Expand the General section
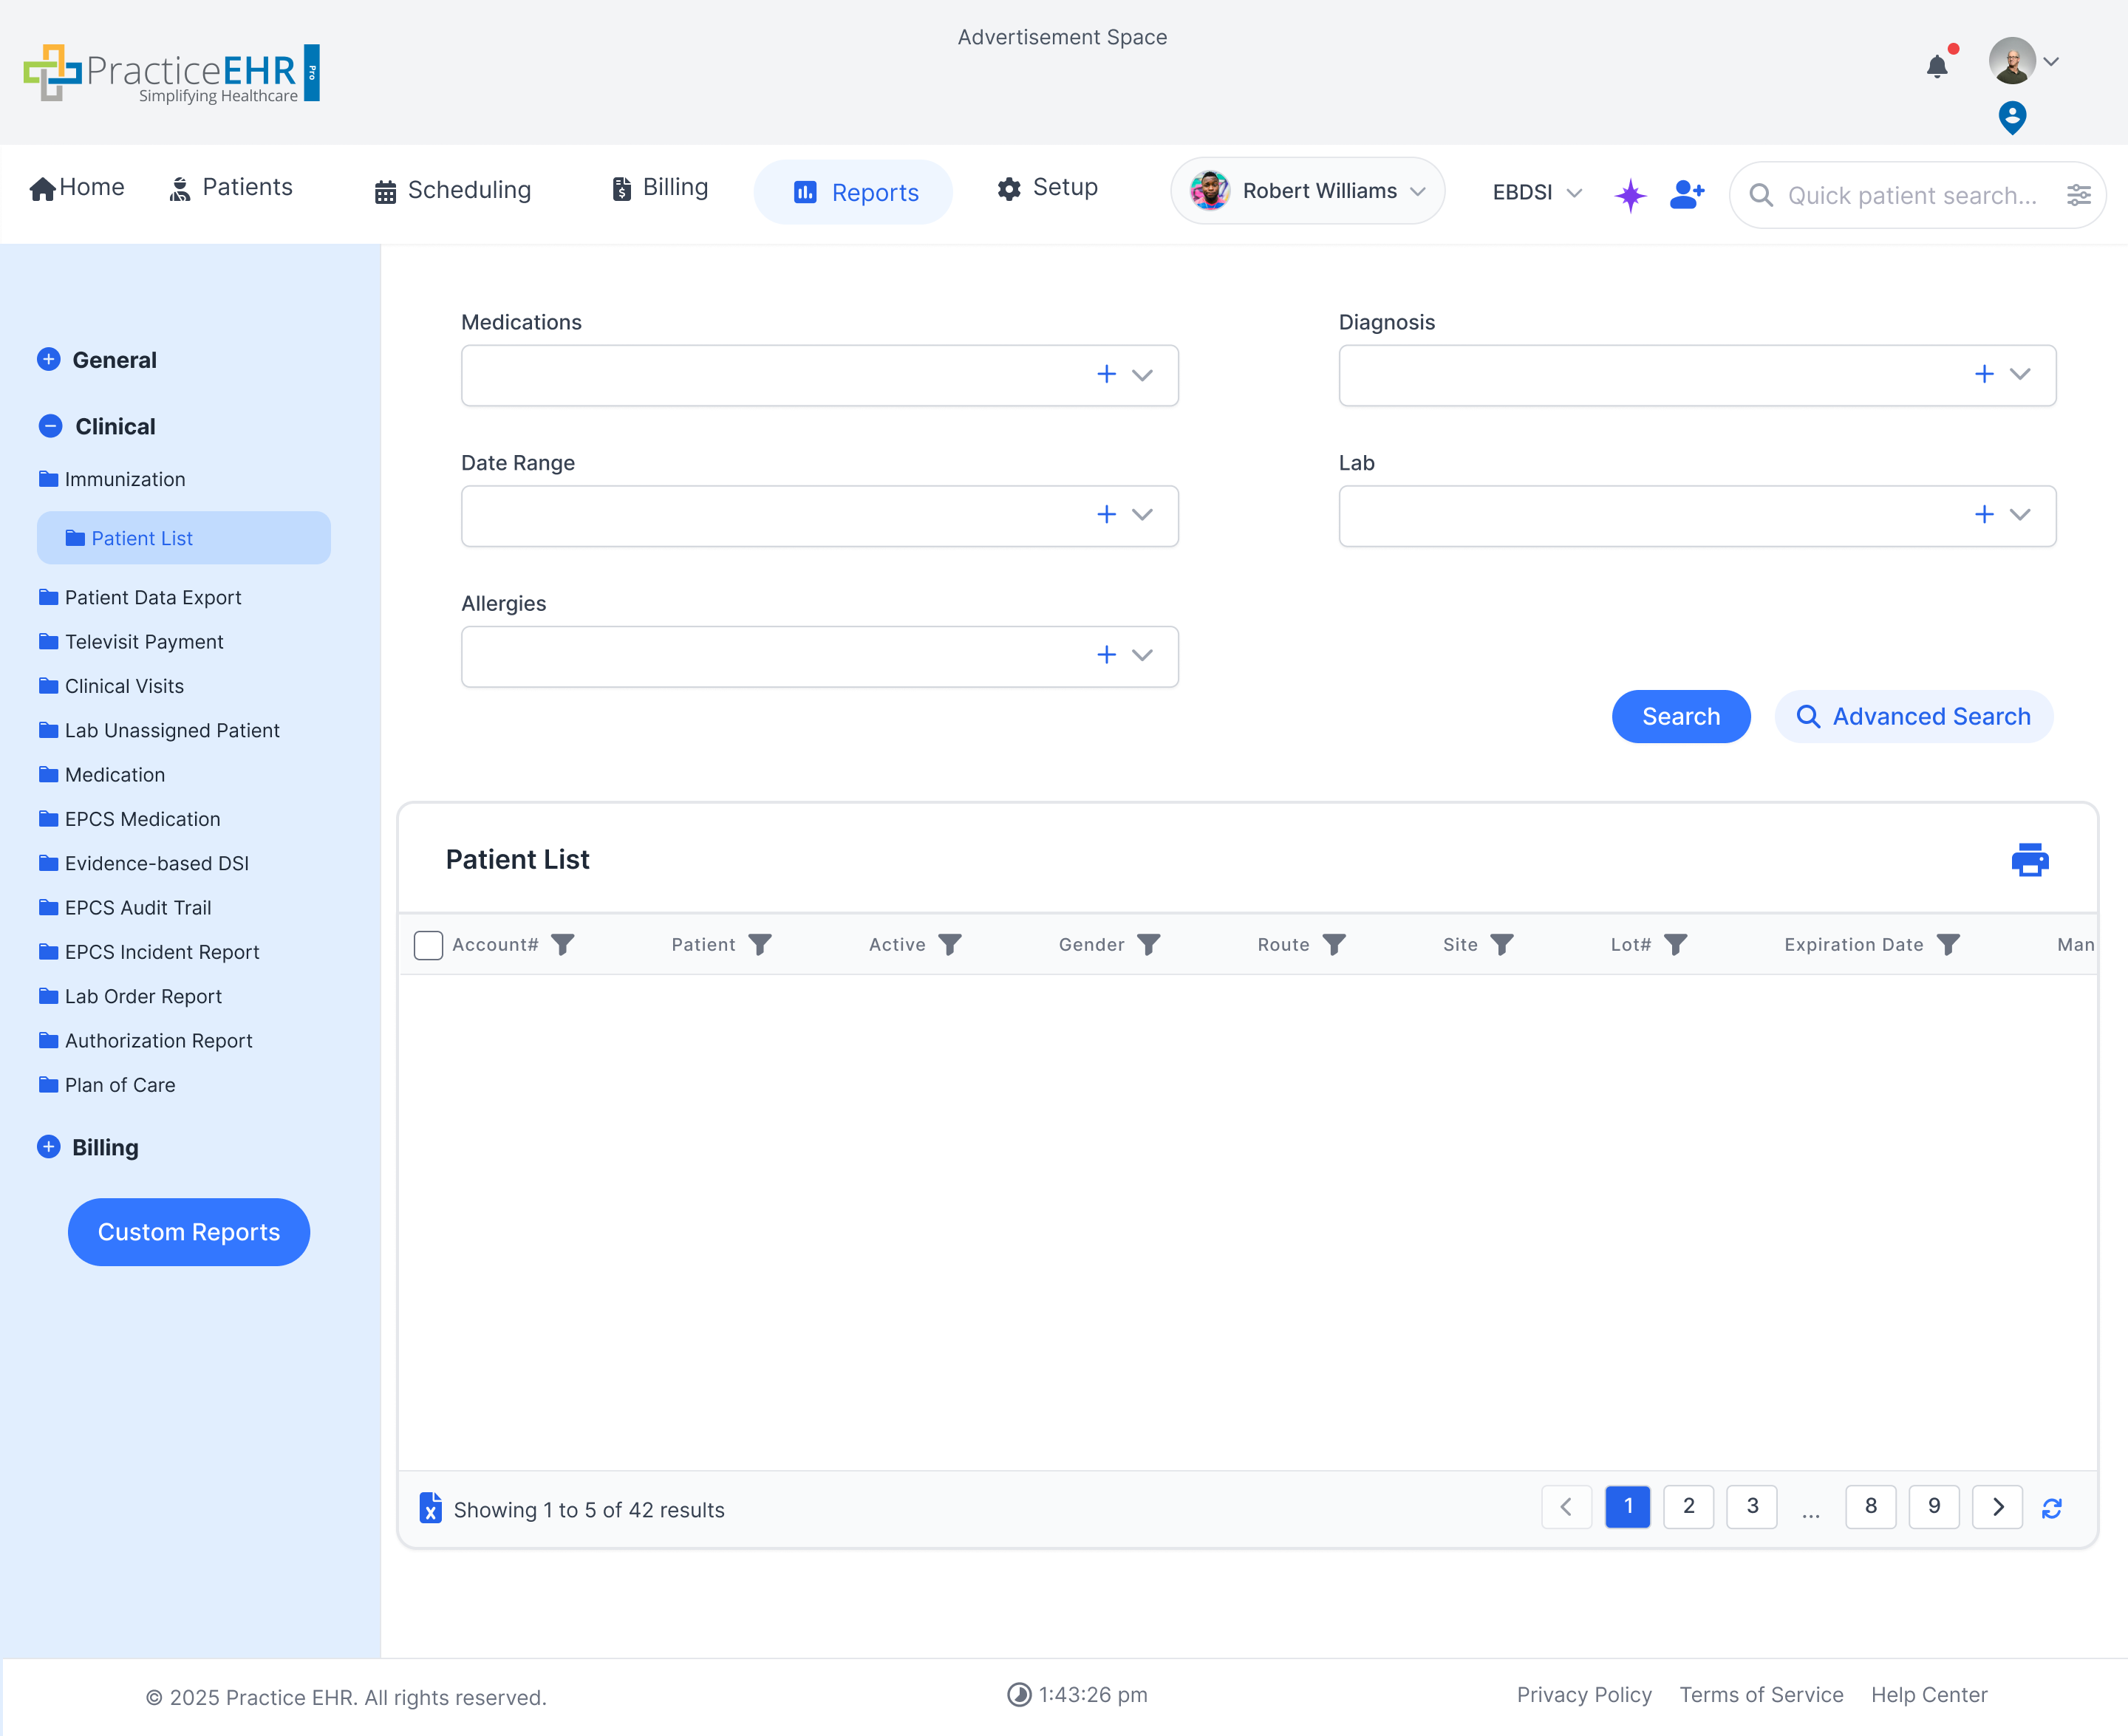Screen dimensions: 2128x1736 click(48, 359)
